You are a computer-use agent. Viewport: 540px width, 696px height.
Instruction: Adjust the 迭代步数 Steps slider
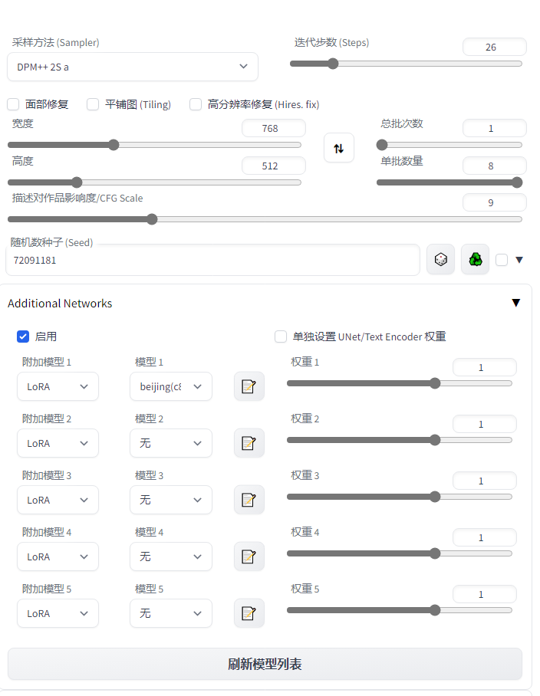[x=406, y=64]
